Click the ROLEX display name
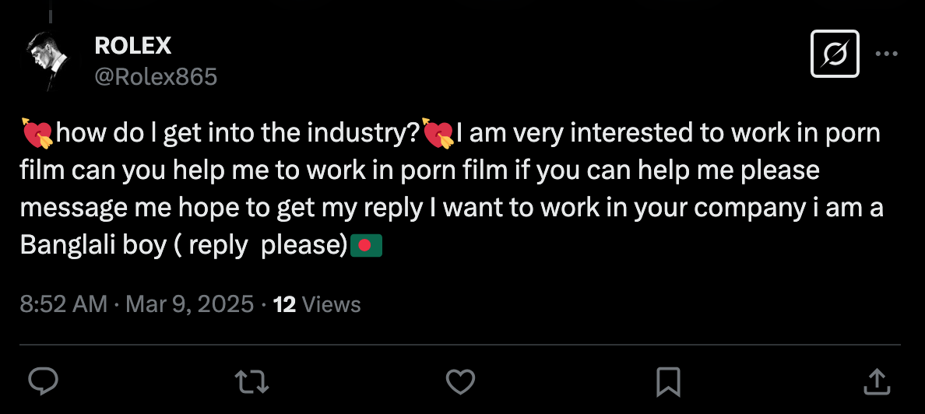 click(x=132, y=46)
